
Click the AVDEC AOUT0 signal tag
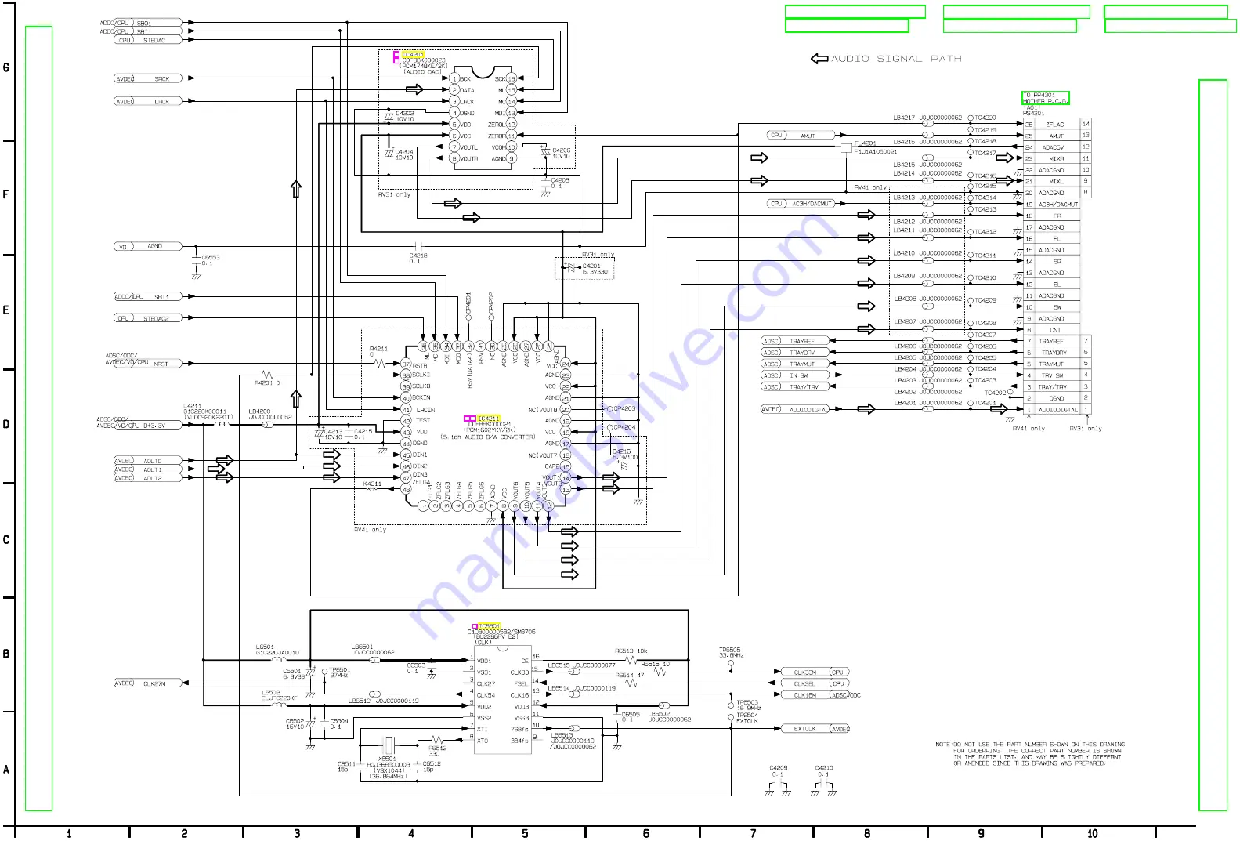[147, 461]
